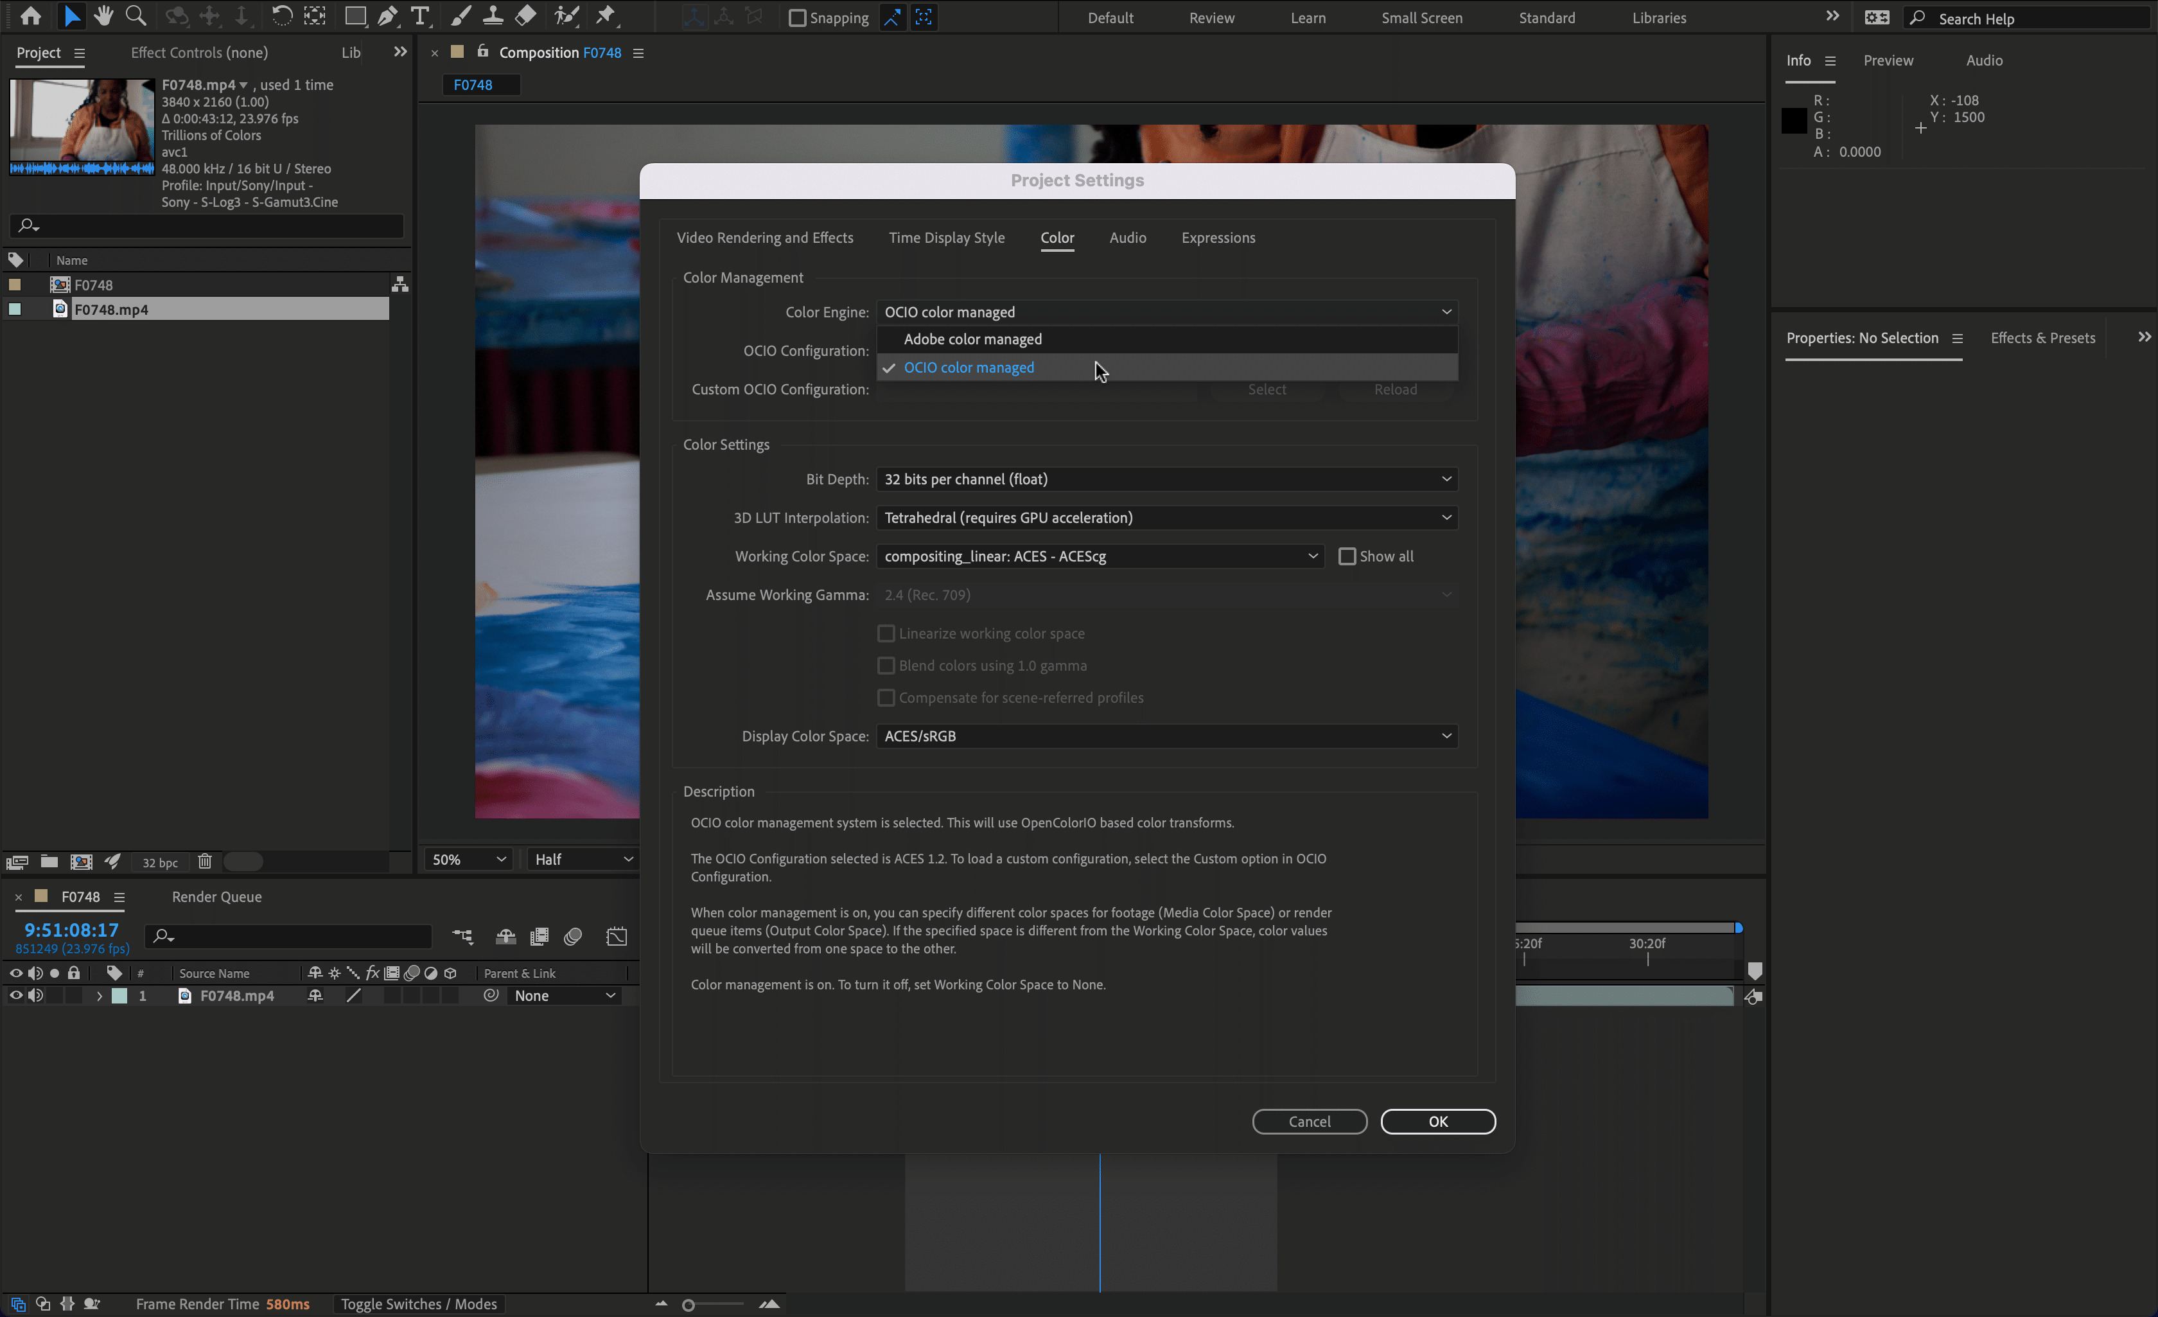Click the OK button
The height and width of the screenshot is (1317, 2158).
(1437, 1122)
